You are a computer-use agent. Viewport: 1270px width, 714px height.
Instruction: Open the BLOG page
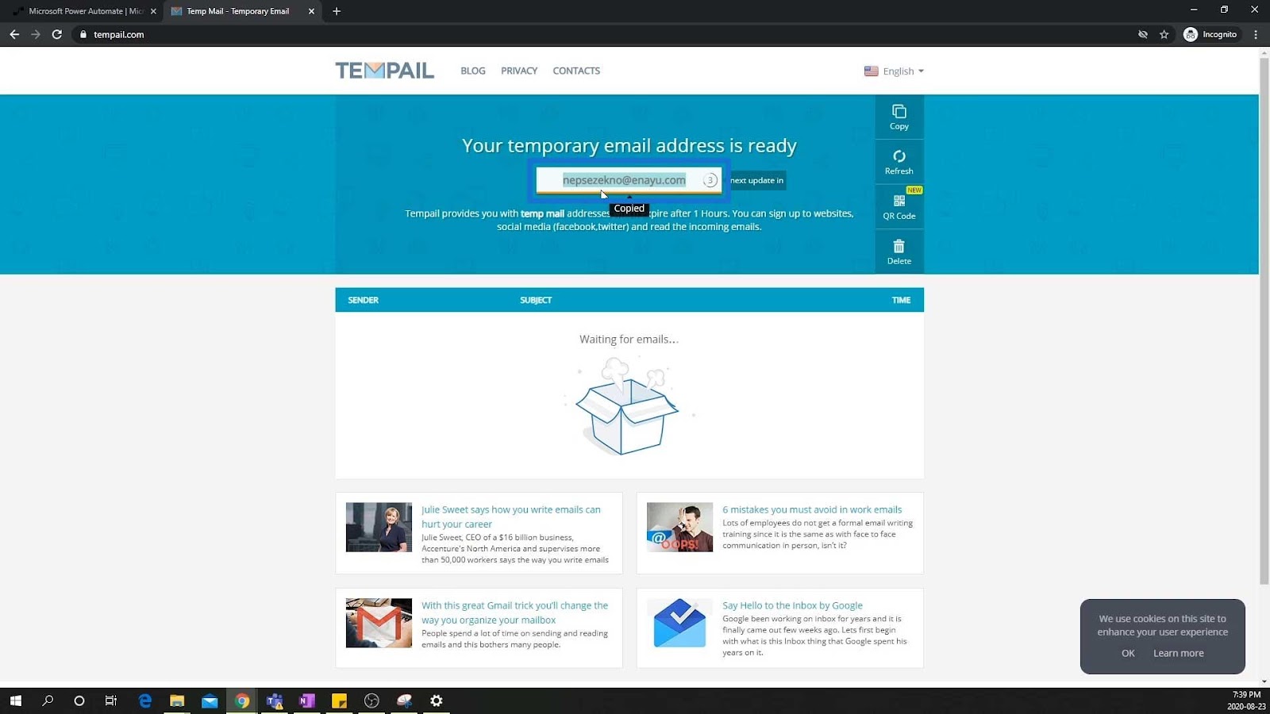[x=473, y=71]
